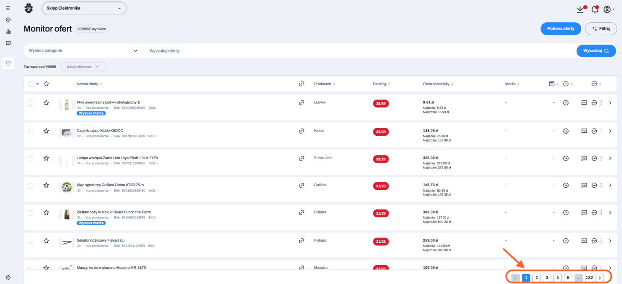Open three-dot menu for Sekator nożycowy Fiskars
The height and width of the screenshot is (284, 622).
(601, 241)
